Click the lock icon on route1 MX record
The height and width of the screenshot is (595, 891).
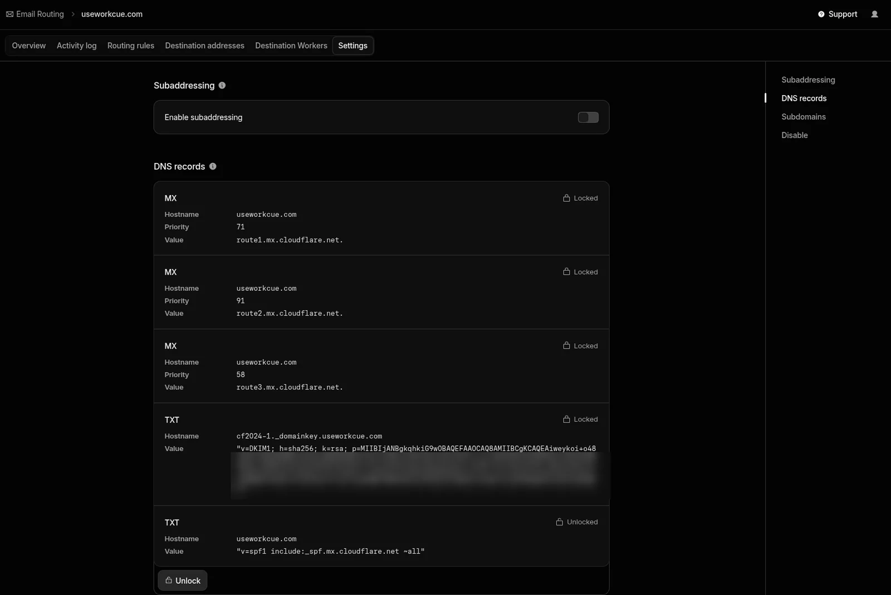(x=566, y=198)
